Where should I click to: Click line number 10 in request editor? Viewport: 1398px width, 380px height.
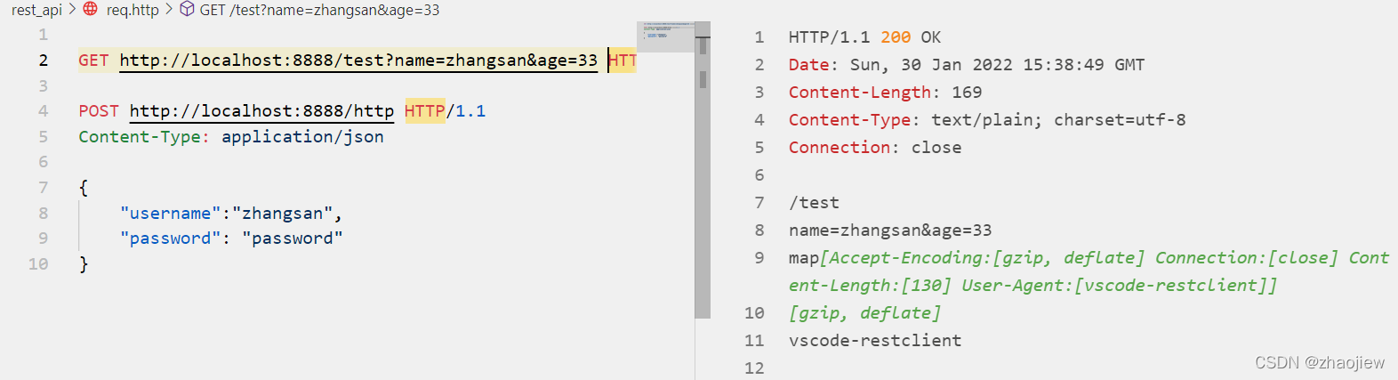38,264
